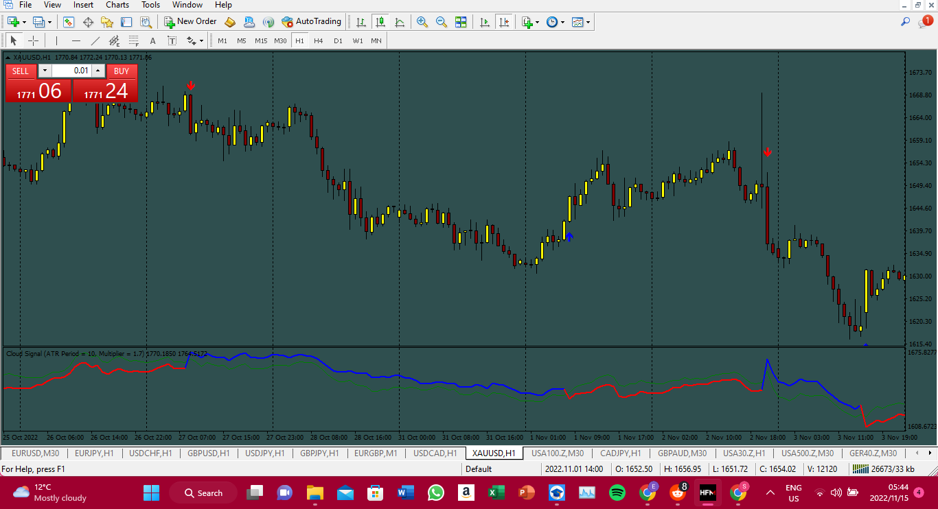Select the equidistant channel tool
Screen dimensions: 938x509
[114, 40]
